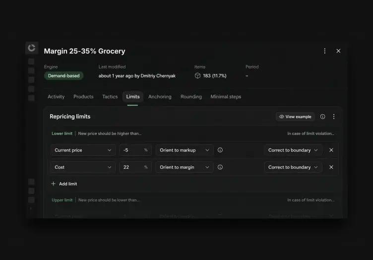The height and width of the screenshot is (260, 373).
Task: Remove the Cost limit row
Action: coord(331,167)
